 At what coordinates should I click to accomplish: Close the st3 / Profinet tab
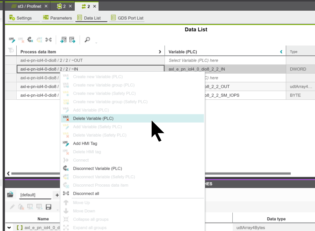pyautogui.click(x=46, y=6)
